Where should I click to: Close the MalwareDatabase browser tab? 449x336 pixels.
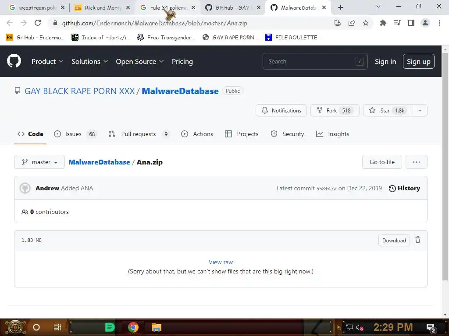[x=324, y=8]
